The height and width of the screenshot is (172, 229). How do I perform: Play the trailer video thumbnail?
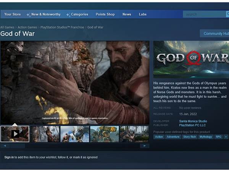click(15, 134)
